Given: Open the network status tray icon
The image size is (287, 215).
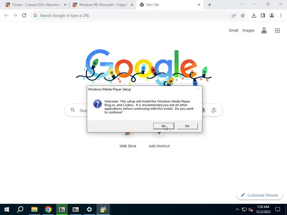Looking at the screenshot, I should click(x=244, y=209).
